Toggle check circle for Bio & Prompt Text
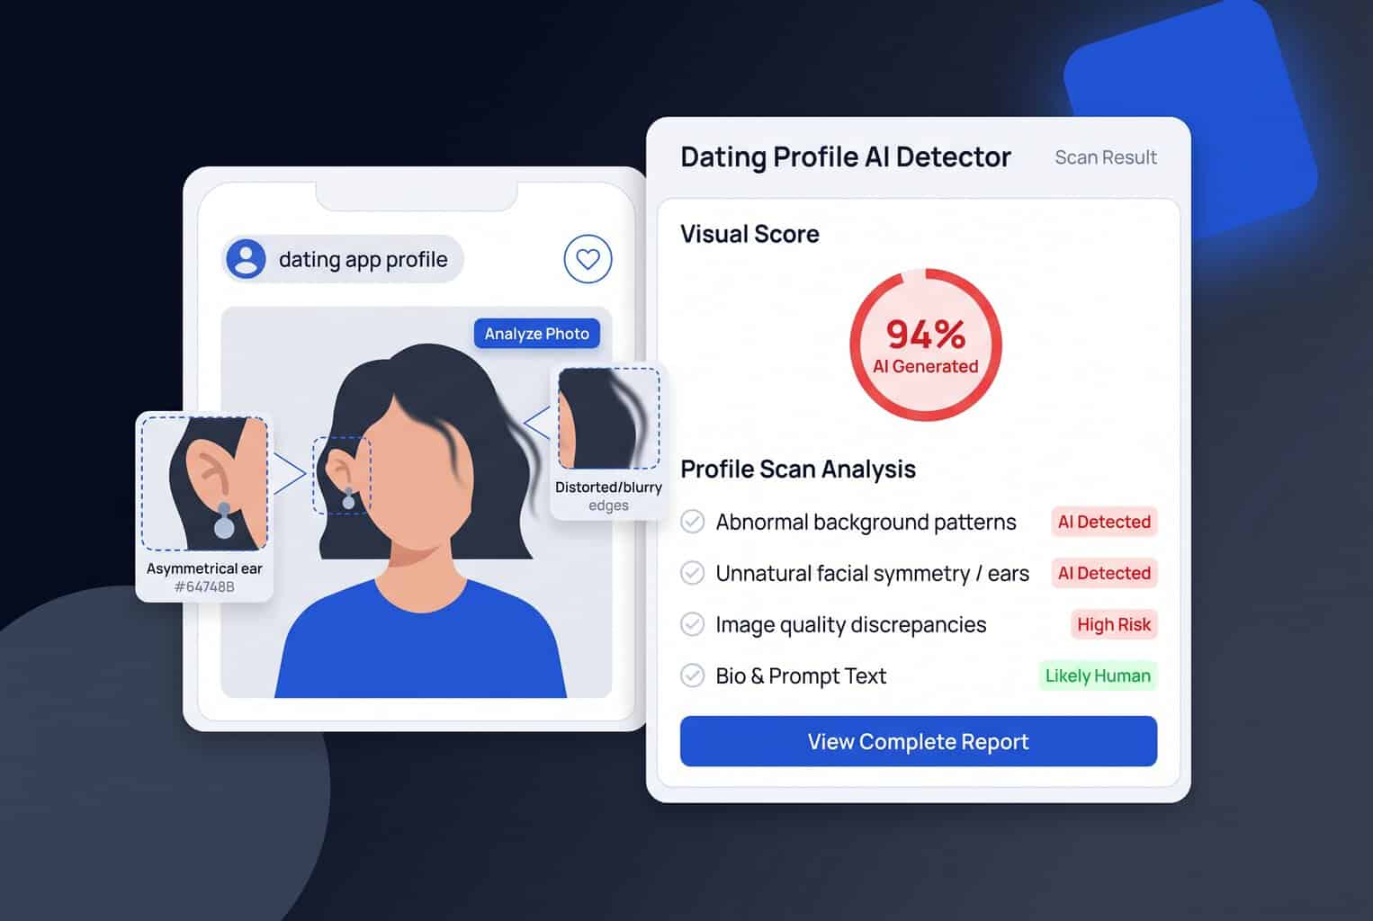 pyautogui.click(x=692, y=675)
